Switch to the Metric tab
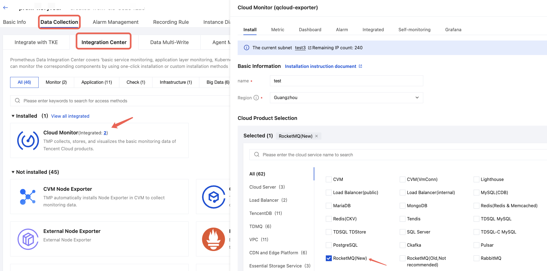This screenshot has height=271, width=547. [277, 30]
